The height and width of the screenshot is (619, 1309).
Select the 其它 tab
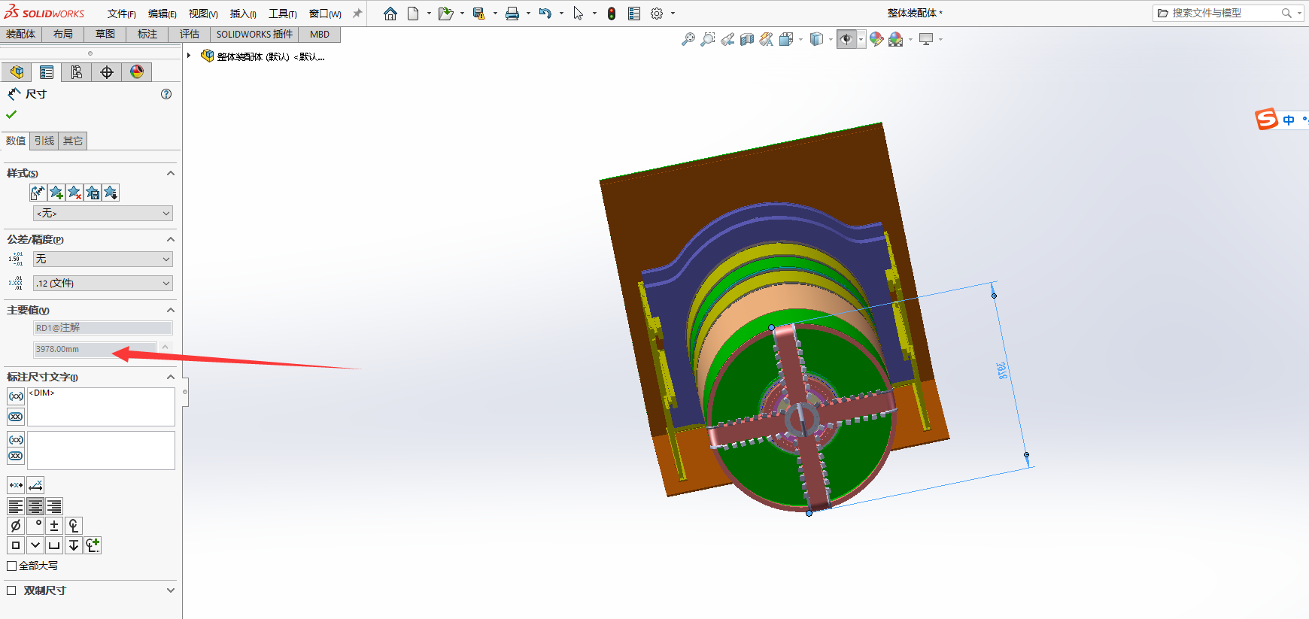click(73, 141)
